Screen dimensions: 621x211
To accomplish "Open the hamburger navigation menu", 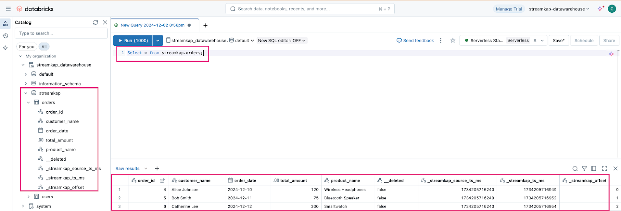I will pos(8,9).
